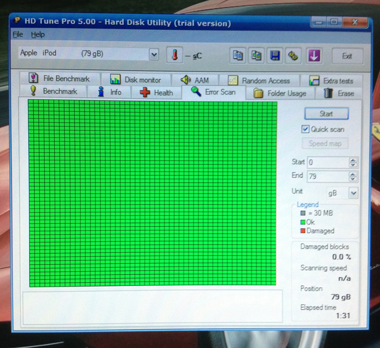Open the Help menu
This screenshot has height=348, width=380.
[x=38, y=34]
